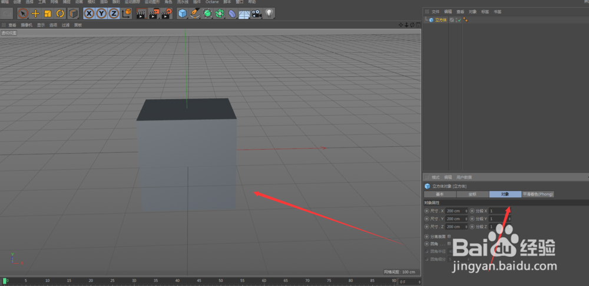The height and width of the screenshot is (286, 589).
Task: Toggle the coordinate system icon
Action: point(127,14)
